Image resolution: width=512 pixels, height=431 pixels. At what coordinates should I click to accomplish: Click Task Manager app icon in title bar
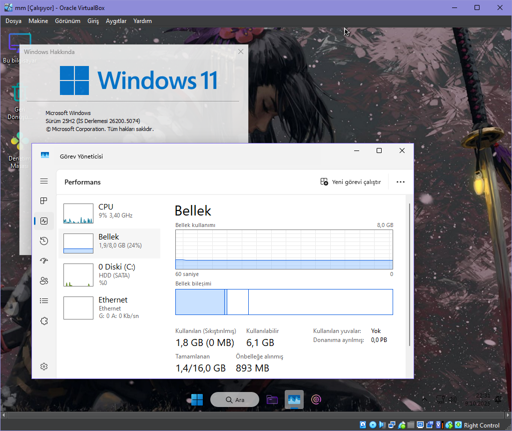tap(45, 155)
